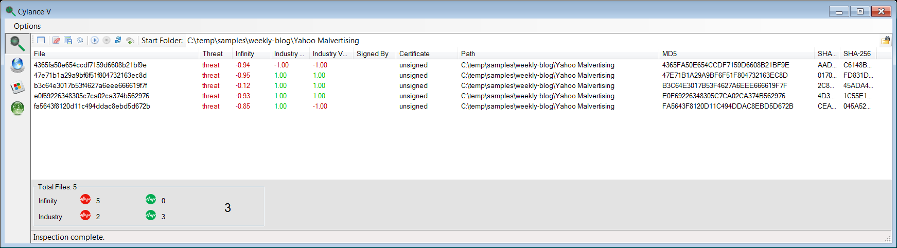Click the browse folder icon at right

click(x=886, y=41)
